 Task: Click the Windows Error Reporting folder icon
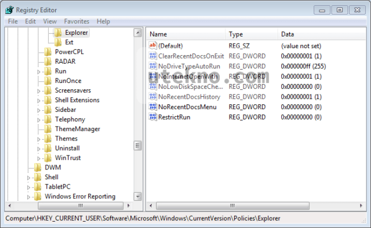tap(38, 197)
